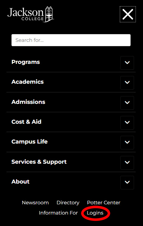Expand the Academics submenu arrow
The height and width of the screenshot is (226, 143).
click(127, 83)
